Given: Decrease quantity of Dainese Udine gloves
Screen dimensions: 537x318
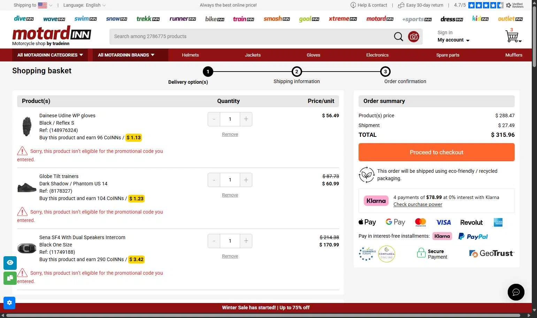Looking at the screenshot, I should coord(214,119).
